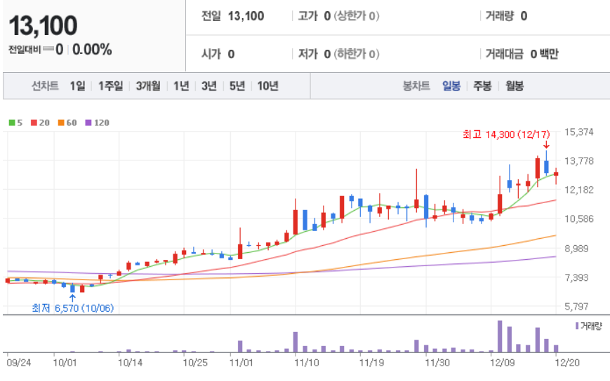
Task: Click the purple 120-day moving average swatch
Action: [x=88, y=123]
